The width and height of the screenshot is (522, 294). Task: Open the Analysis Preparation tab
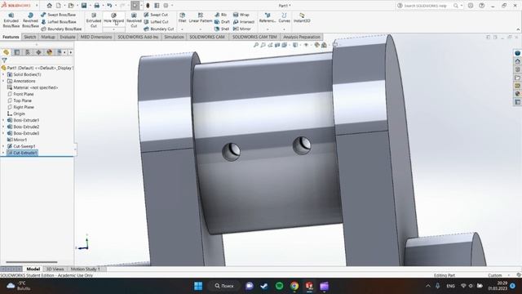302,37
